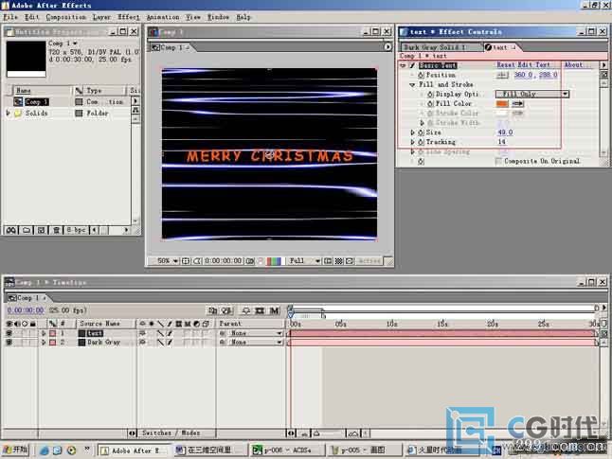Image resolution: width=612 pixels, height=459 pixels.
Task: Toggle Basic Text effect enable switch
Action: pyautogui.click(x=412, y=65)
